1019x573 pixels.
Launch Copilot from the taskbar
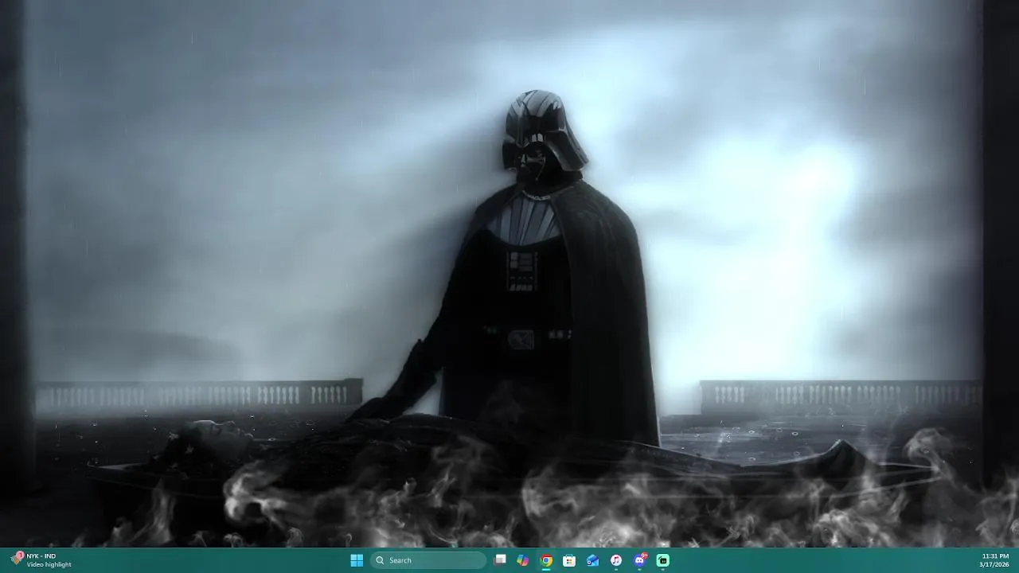[x=523, y=560]
